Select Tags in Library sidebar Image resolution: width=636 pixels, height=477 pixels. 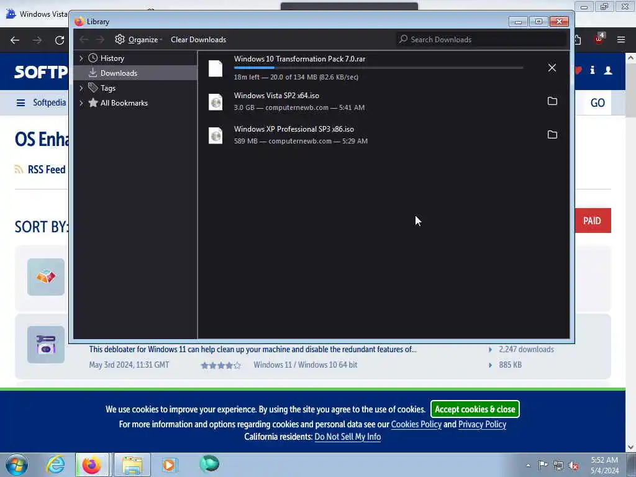tap(108, 88)
